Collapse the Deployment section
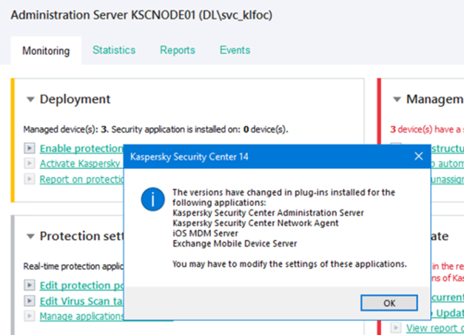 (30, 99)
